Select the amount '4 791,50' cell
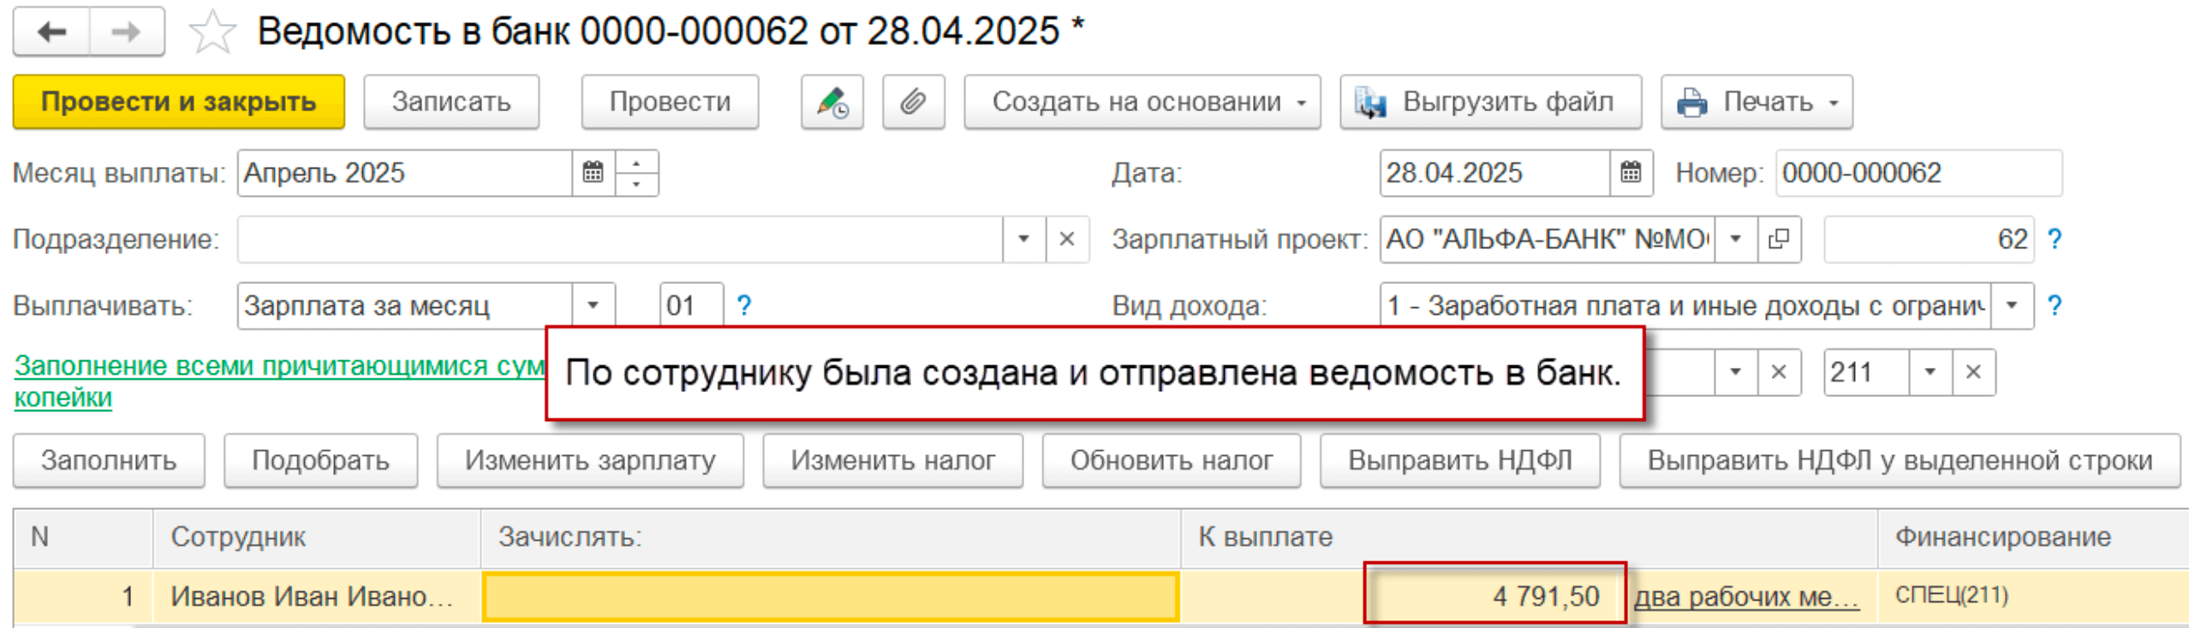Viewport: 2189px width, 628px height. tap(1494, 595)
